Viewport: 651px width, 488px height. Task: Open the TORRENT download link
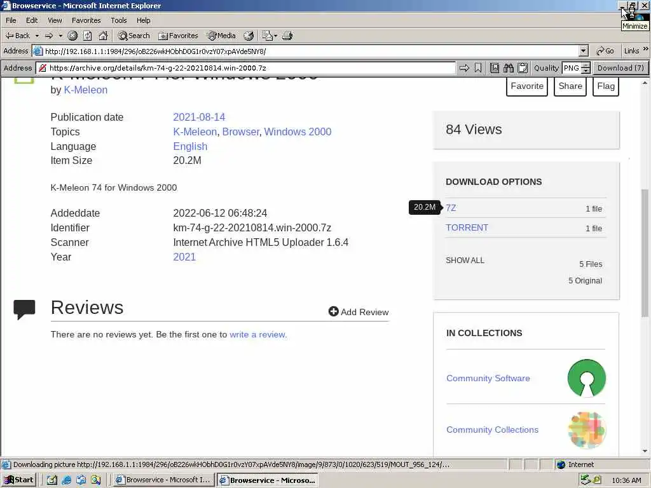(467, 228)
